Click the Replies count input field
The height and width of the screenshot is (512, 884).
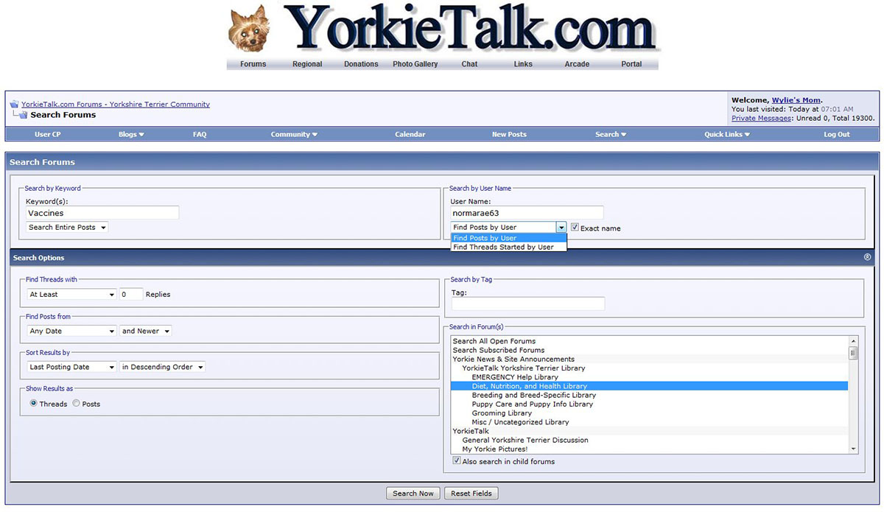point(132,294)
